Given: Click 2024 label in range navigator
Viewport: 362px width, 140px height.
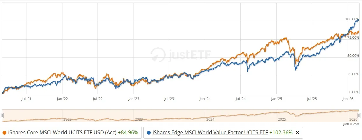Looking at the screenshot, I should click(210, 120).
